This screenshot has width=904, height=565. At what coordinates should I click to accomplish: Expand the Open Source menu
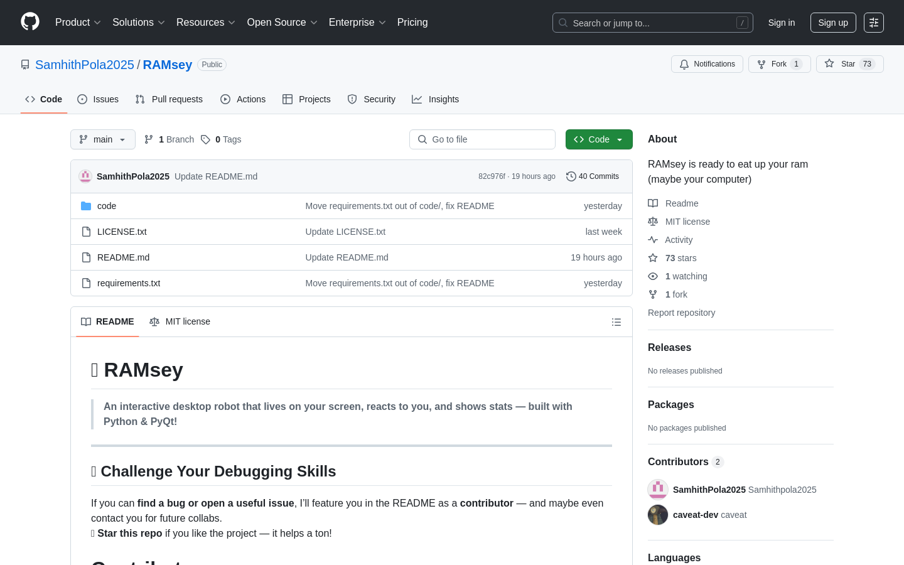point(282,23)
